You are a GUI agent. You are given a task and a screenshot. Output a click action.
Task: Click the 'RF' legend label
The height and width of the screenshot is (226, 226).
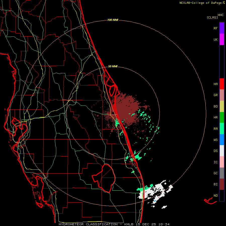(215, 28)
